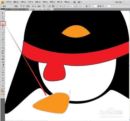Switch to the first document tab
130x121 pixels.
tap(16, 9)
